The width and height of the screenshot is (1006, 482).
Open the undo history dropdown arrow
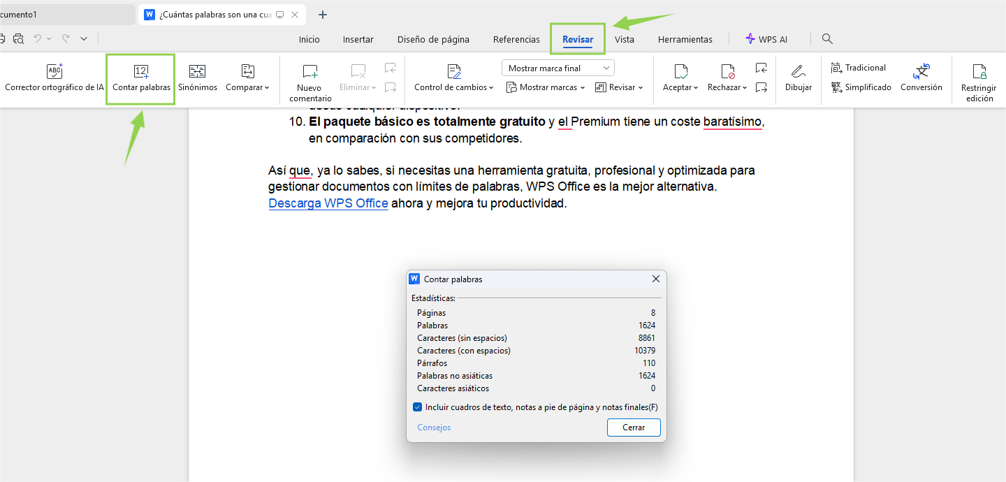tap(49, 39)
